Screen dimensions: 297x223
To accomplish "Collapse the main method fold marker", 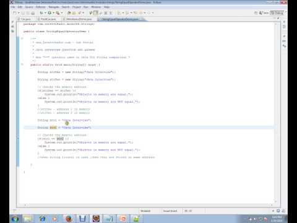I will pos(22,64).
